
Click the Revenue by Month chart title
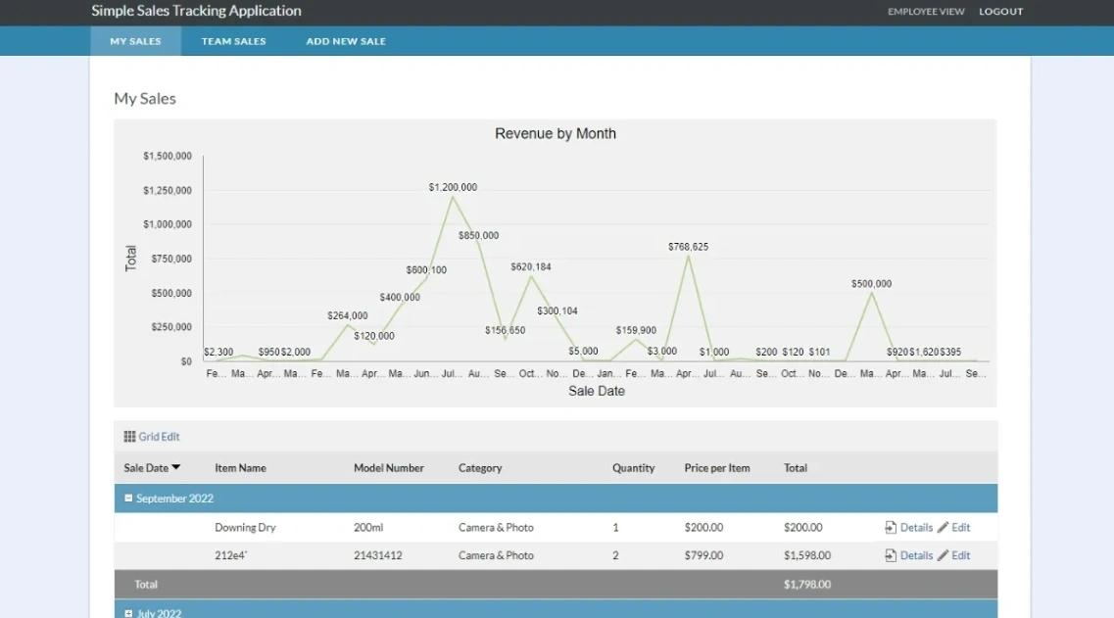click(556, 133)
